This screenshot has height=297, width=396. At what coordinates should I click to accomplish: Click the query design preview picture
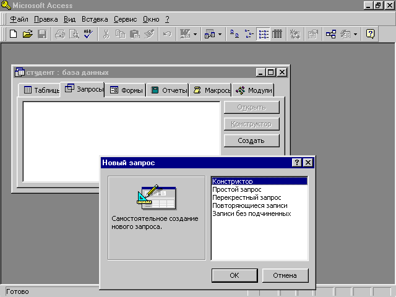pos(157,197)
